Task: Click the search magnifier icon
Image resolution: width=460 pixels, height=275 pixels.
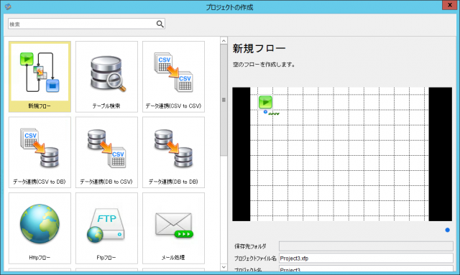Action: (160, 24)
